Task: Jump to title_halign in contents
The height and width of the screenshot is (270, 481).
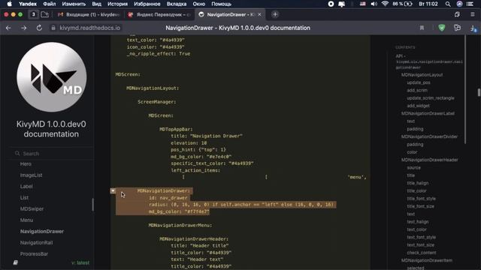Action: (x=418, y=183)
